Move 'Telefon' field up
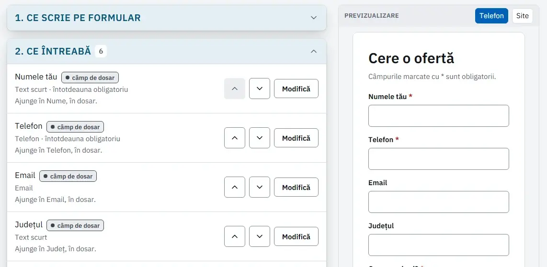547x267 pixels. 235,138
